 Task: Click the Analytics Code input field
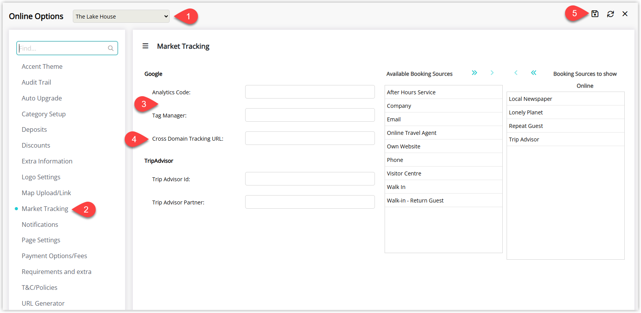click(x=310, y=92)
